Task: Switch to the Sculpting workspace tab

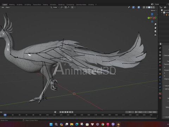Action: (19, 5)
